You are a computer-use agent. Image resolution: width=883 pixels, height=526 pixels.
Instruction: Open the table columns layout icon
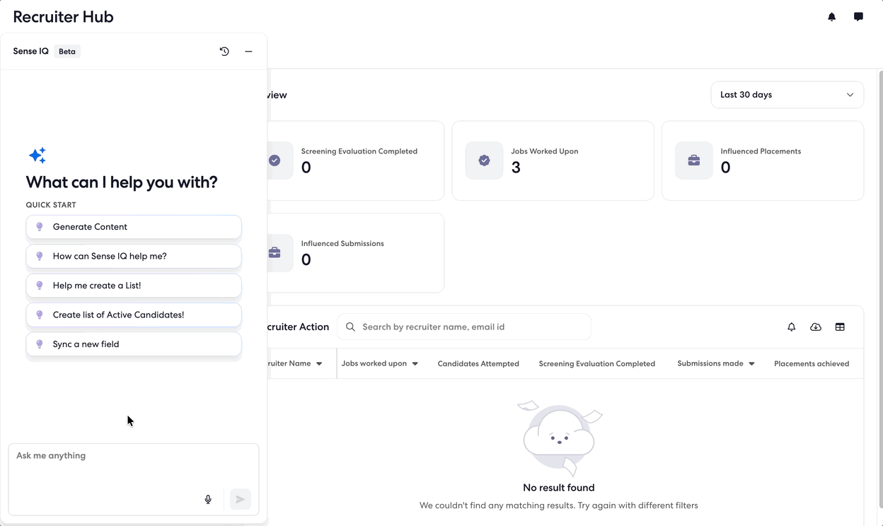pos(840,327)
